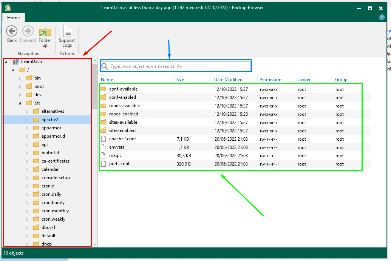Viewport: 391px width, 261px height.
Task: Click the tree panel scrollbar up arrow
Action: 95,60
